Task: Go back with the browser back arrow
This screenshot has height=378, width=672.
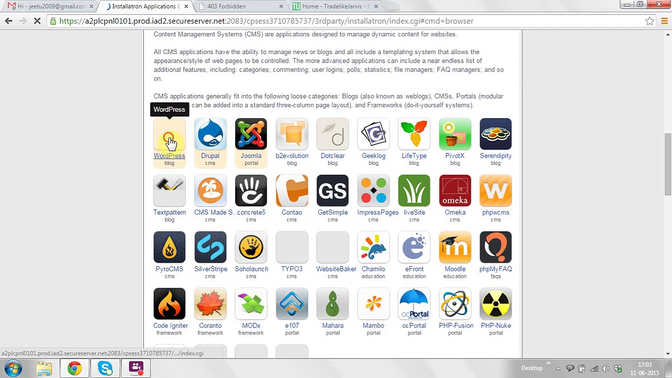Action: [x=8, y=21]
